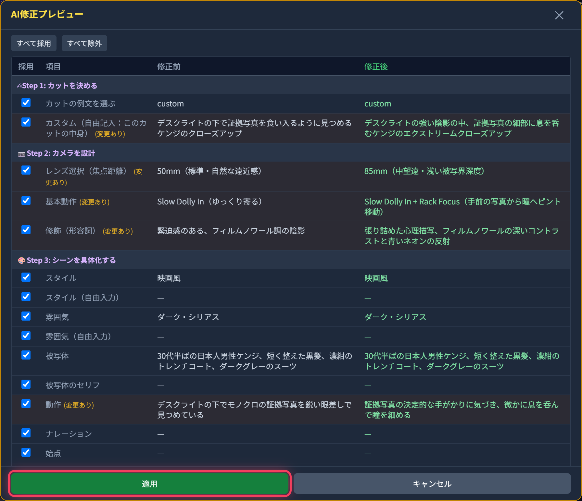Screen dimensions: 582x501
Task: Click the Slow Dolly In（ゆっくり寄る） text
Action: (x=210, y=202)
